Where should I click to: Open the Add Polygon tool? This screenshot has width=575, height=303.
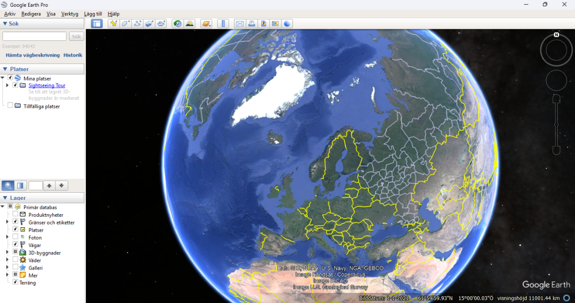pos(125,23)
